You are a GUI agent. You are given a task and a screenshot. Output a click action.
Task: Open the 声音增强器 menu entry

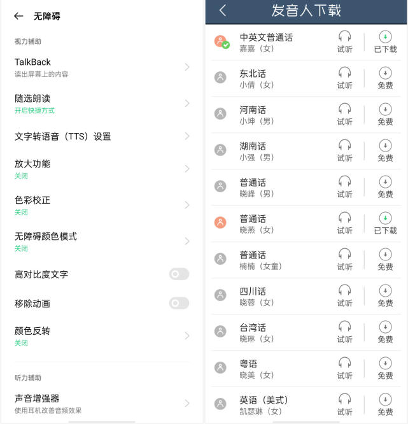[x=102, y=404]
